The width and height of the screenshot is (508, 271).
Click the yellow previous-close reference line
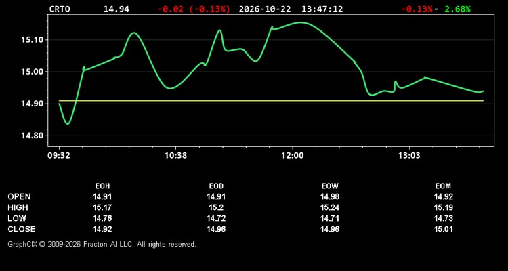(271, 101)
